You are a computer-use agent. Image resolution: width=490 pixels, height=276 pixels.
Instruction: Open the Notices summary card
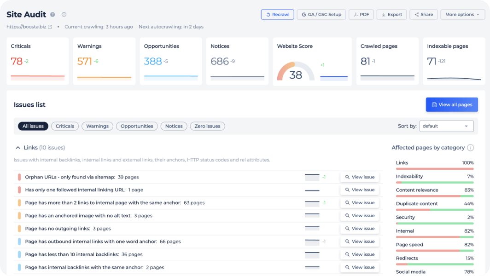click(237, 61)
